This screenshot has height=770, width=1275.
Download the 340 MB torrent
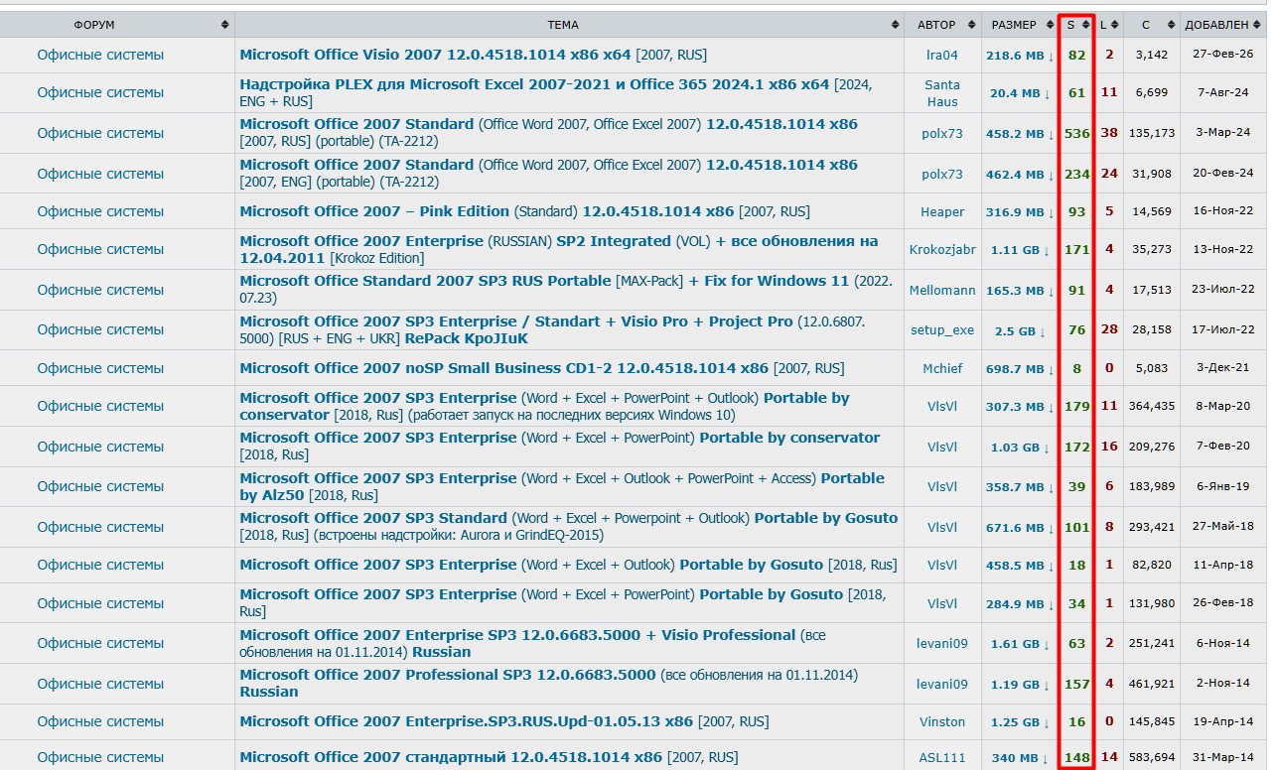click(x=1020, y=757)
